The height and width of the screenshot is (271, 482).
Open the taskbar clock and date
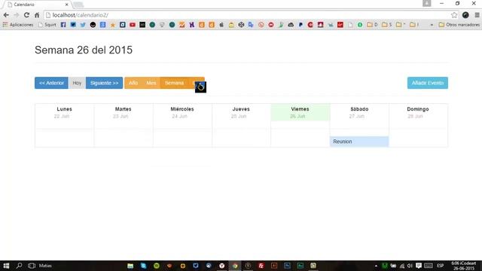click(464, 266)
